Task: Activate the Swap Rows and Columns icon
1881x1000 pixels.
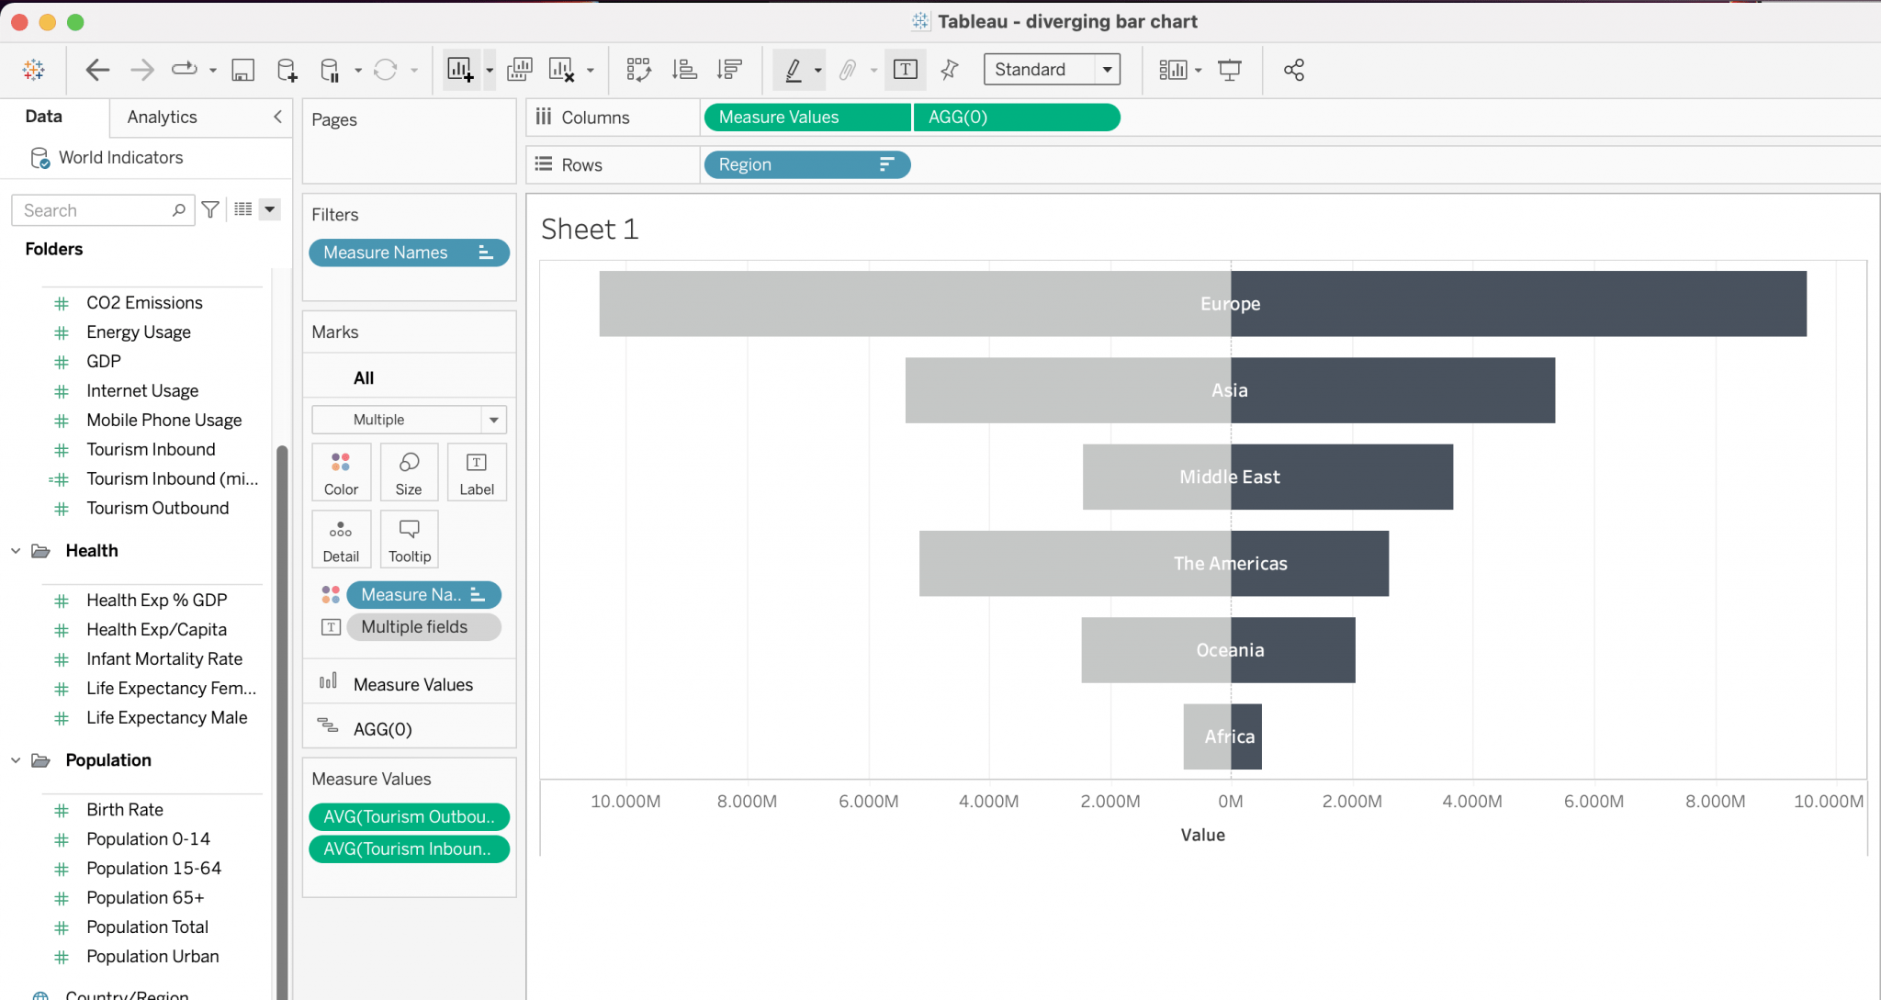Action: coord(638,69)
